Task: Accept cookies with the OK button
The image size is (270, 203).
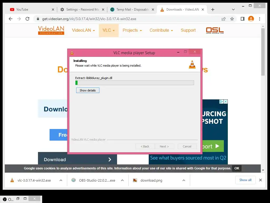Action: (x=237, y=168)
